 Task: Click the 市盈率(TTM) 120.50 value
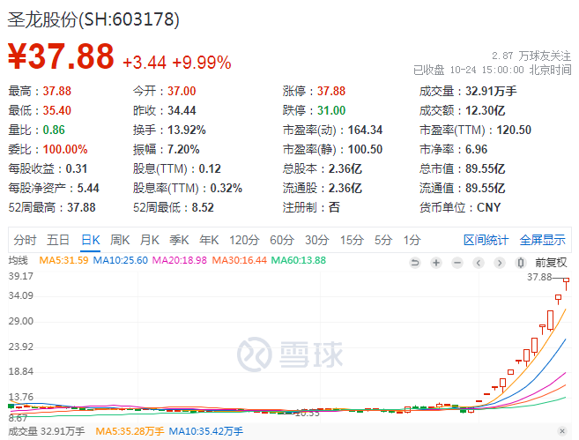click(514, 130)
